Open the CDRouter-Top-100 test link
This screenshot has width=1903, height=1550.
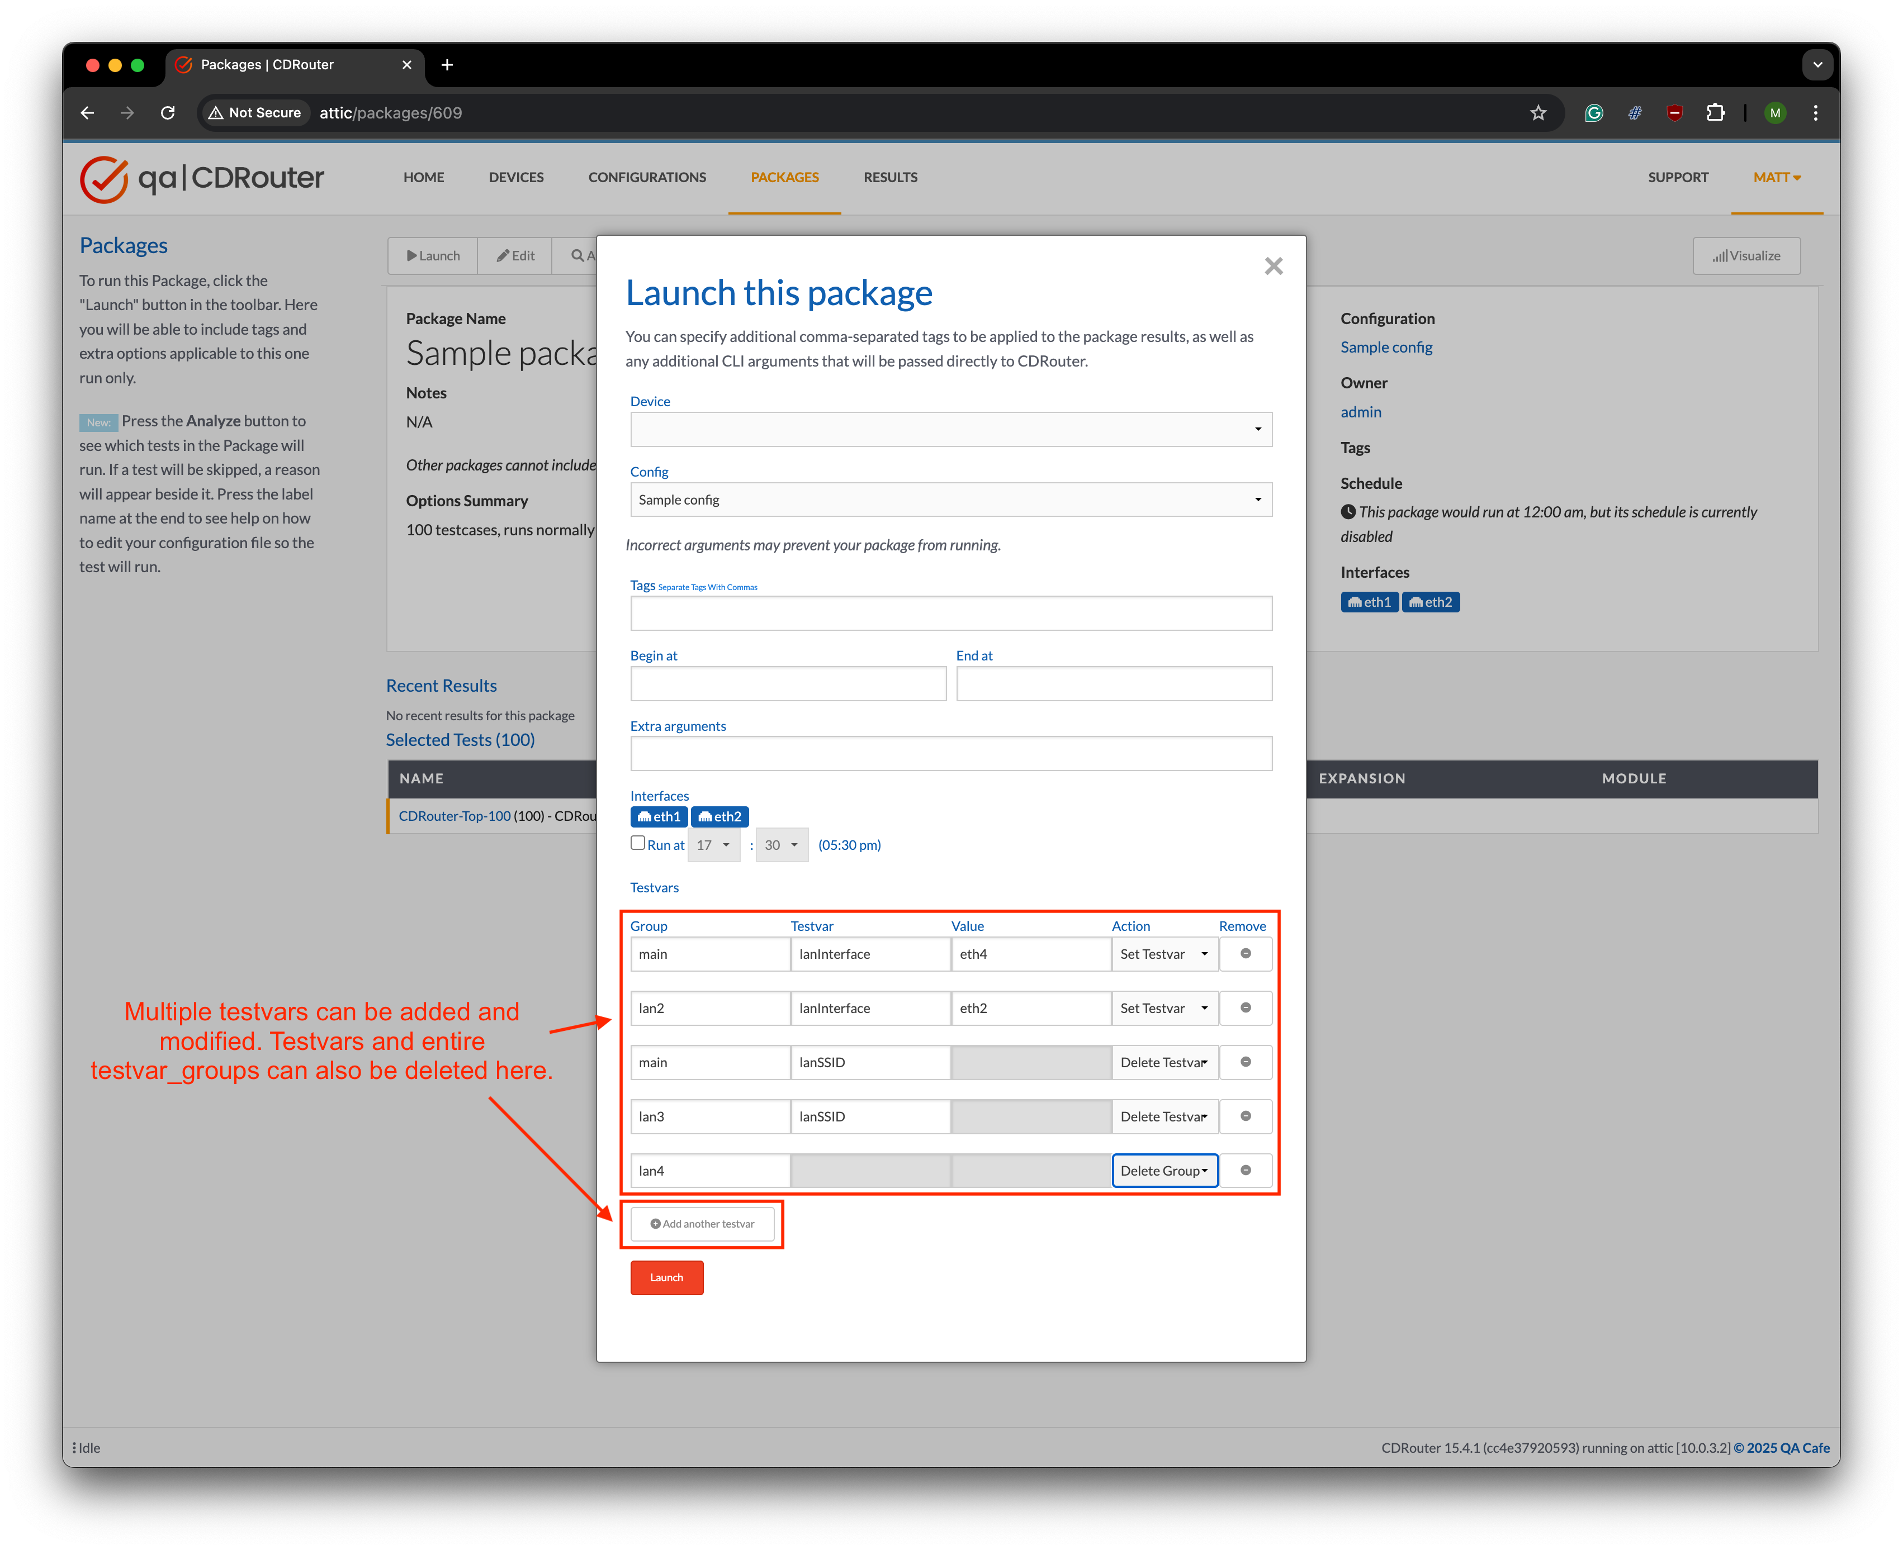pyautogui.click(x=455, y=816)
